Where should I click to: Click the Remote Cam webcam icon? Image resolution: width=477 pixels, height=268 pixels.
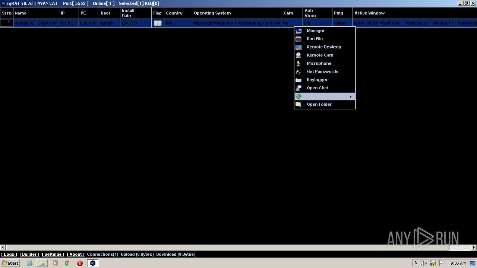(x=298, y=55)
